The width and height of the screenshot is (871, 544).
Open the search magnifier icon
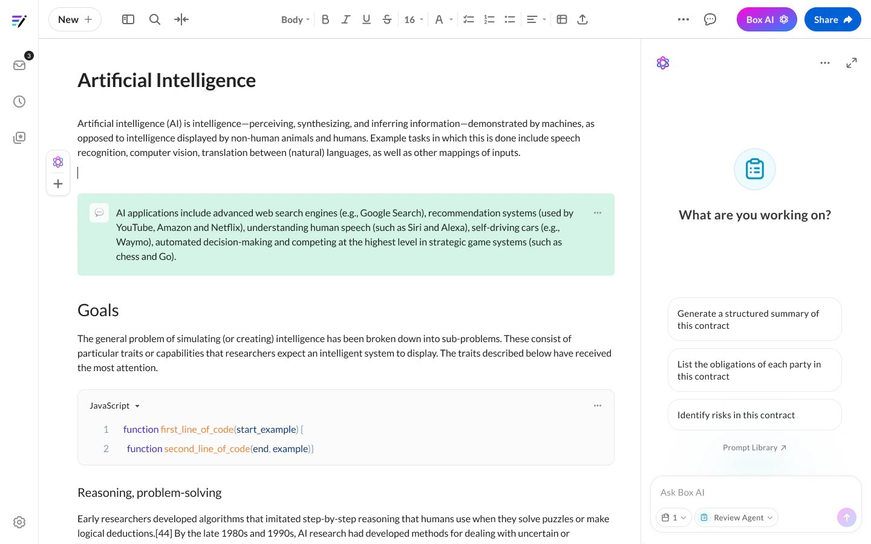click(155, 19)
